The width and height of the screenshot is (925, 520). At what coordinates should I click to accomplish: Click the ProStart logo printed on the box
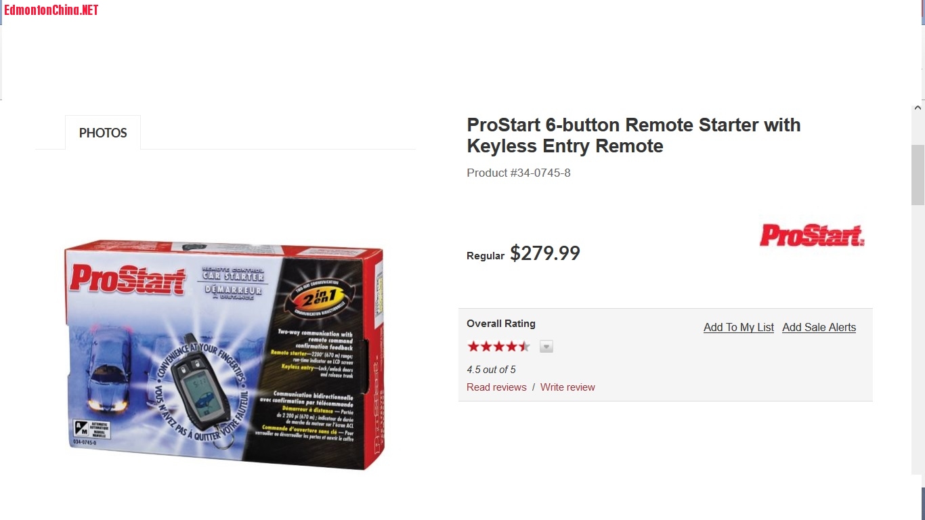click(x=127, y=278)
